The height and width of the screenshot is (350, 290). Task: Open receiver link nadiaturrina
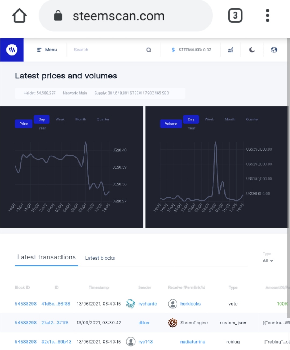[193, 342]
